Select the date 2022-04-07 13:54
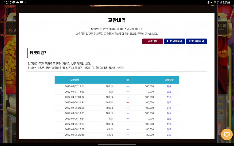 click(x=75, y=86)
